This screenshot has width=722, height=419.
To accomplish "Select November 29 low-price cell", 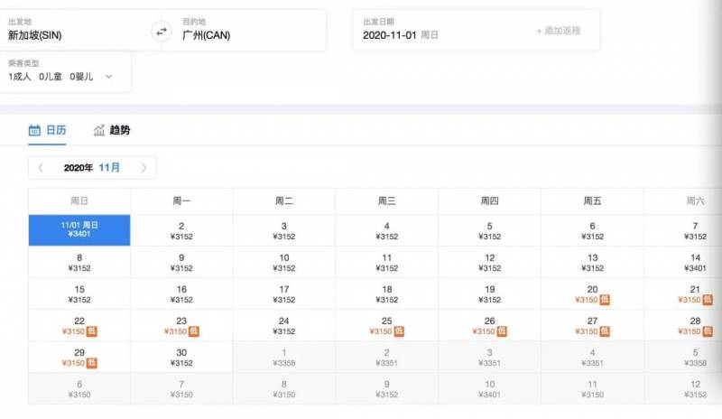I will tap(79, 357).
